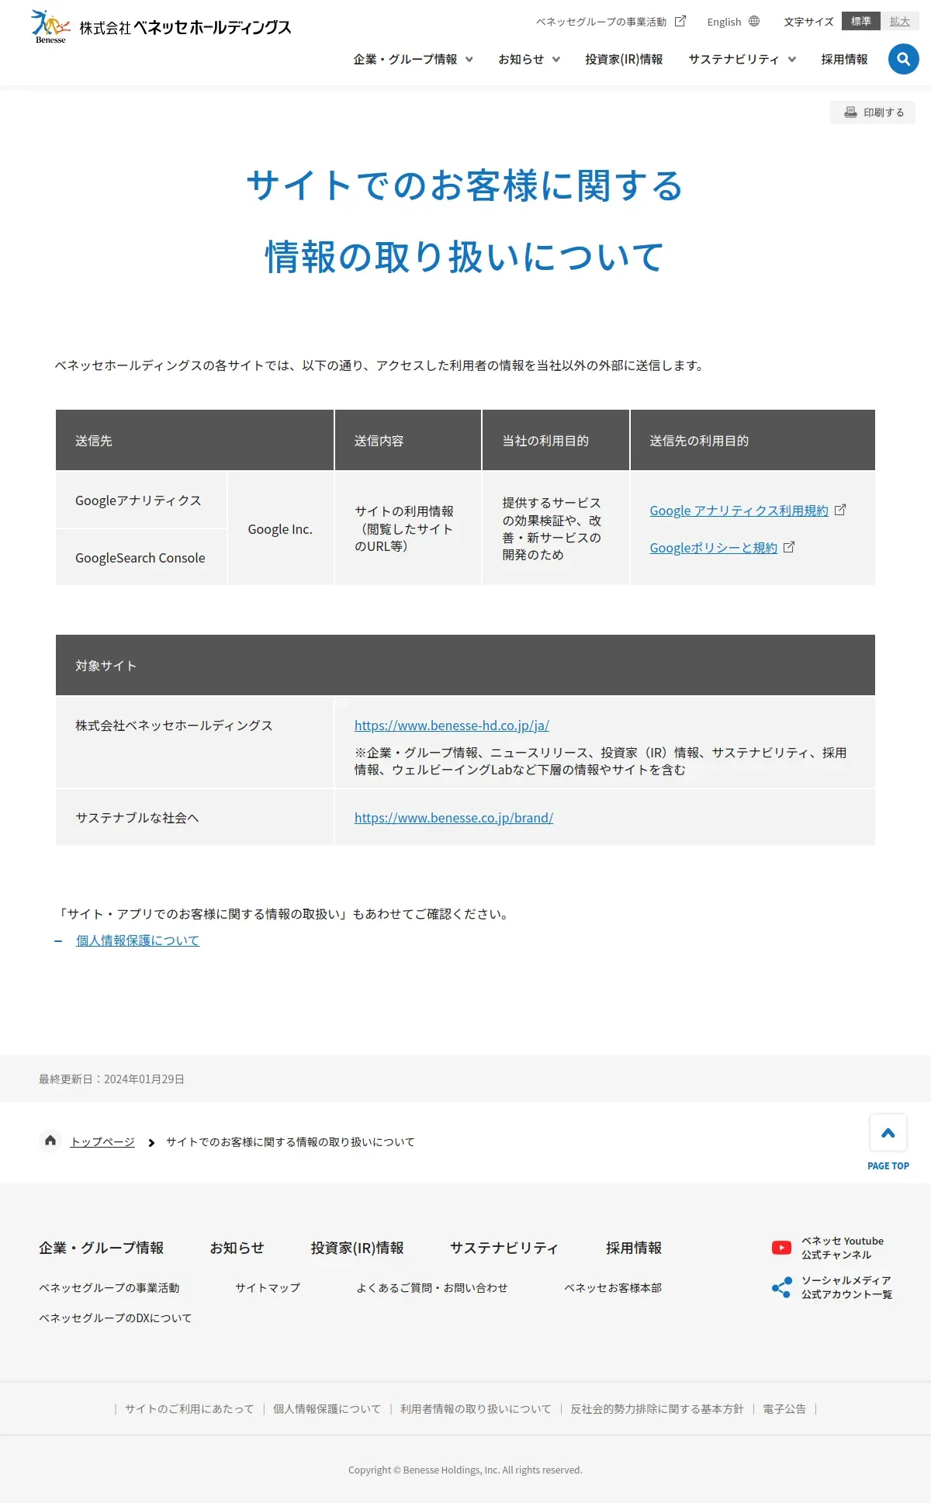Open 利用者情報の取り扱いについて footer link
This screenshot has width=931, height=1503.
pos(476,1409)
